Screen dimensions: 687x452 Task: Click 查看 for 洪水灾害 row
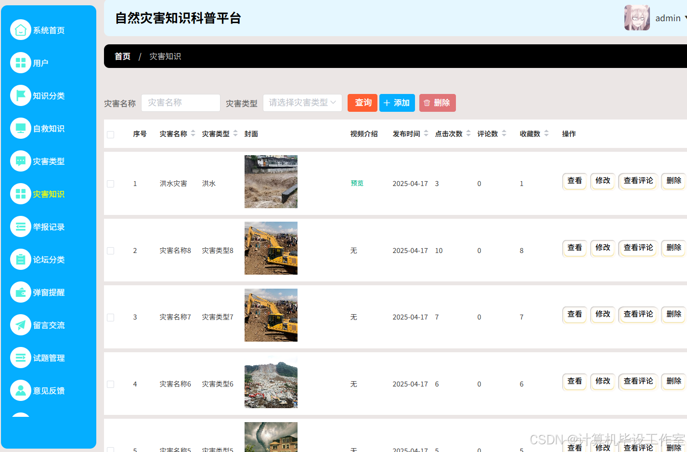coord(574,181)
